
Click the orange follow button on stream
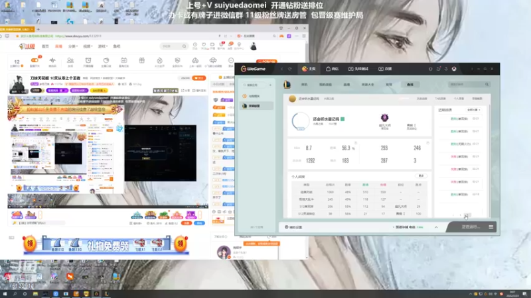tap(198, 78)
